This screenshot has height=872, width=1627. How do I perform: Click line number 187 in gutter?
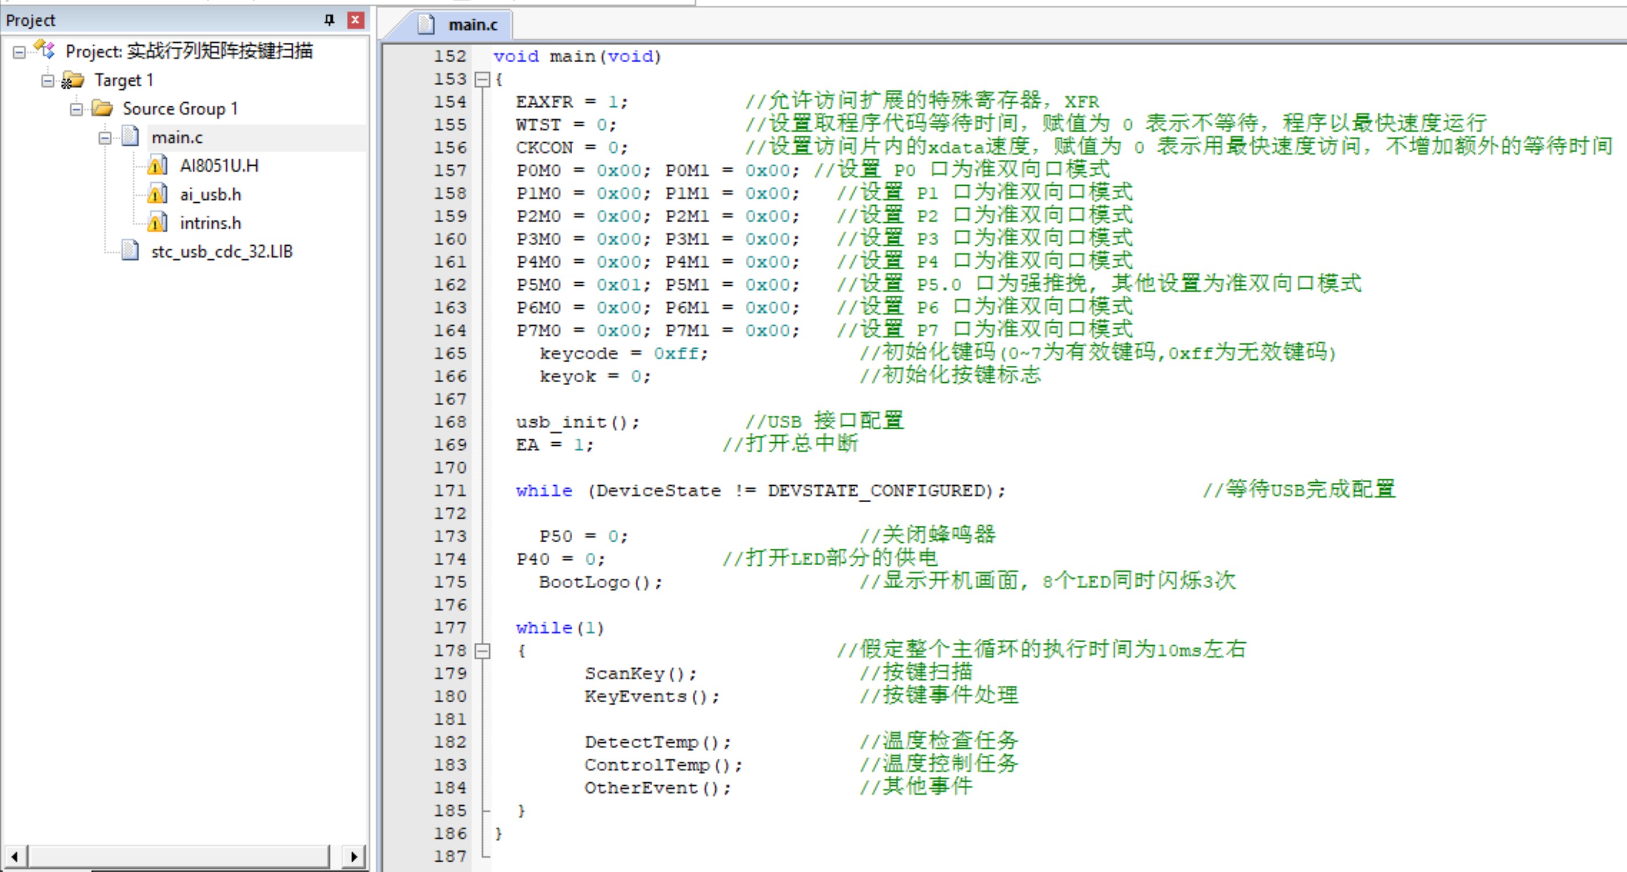tap(450, 856)
